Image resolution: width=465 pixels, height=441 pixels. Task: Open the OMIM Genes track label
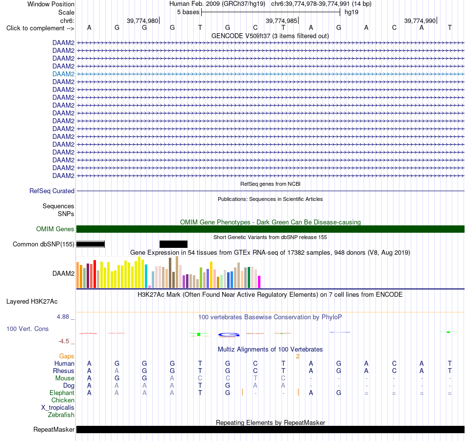point(55,229)
